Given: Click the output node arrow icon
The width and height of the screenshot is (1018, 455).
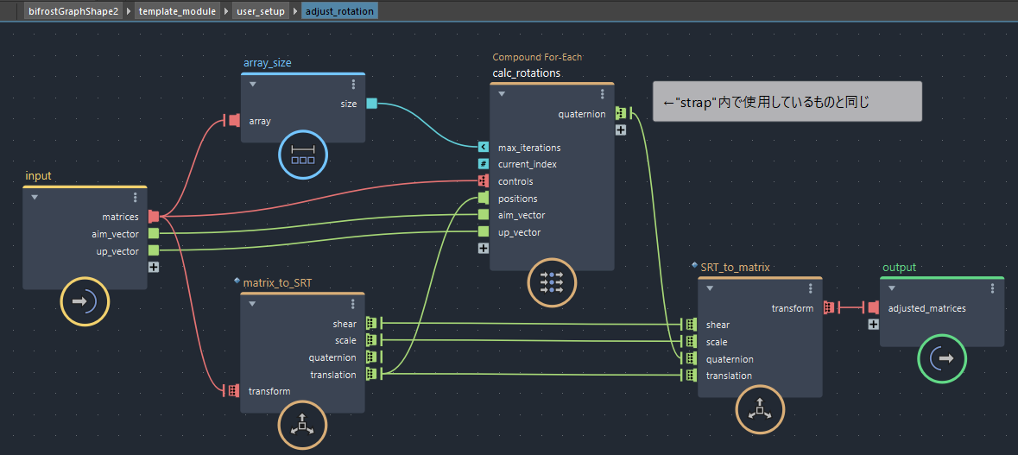Looking at the screenshot, I should click(941, 358).
